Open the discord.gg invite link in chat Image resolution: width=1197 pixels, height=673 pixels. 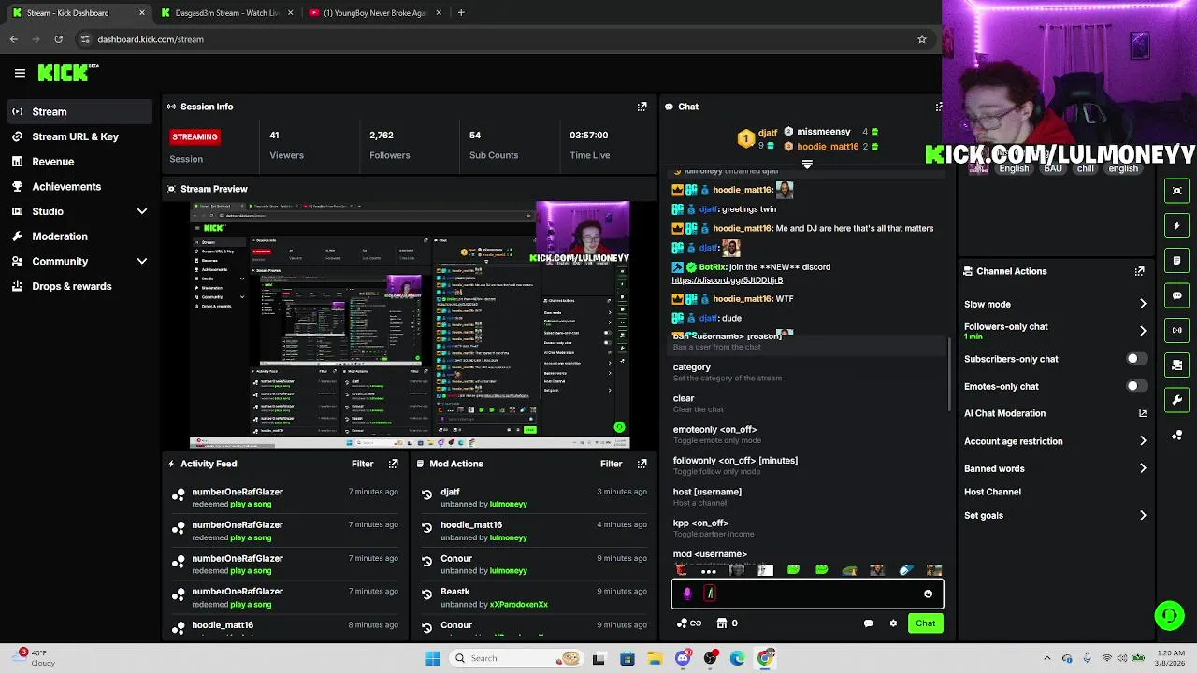[728, 280]
